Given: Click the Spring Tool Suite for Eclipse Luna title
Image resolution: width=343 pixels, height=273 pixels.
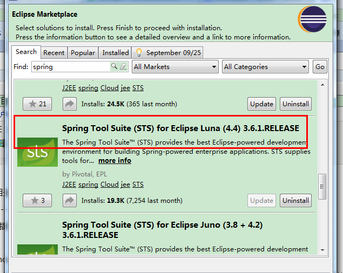Looking at the screenshot, I should tap(180, 128).
